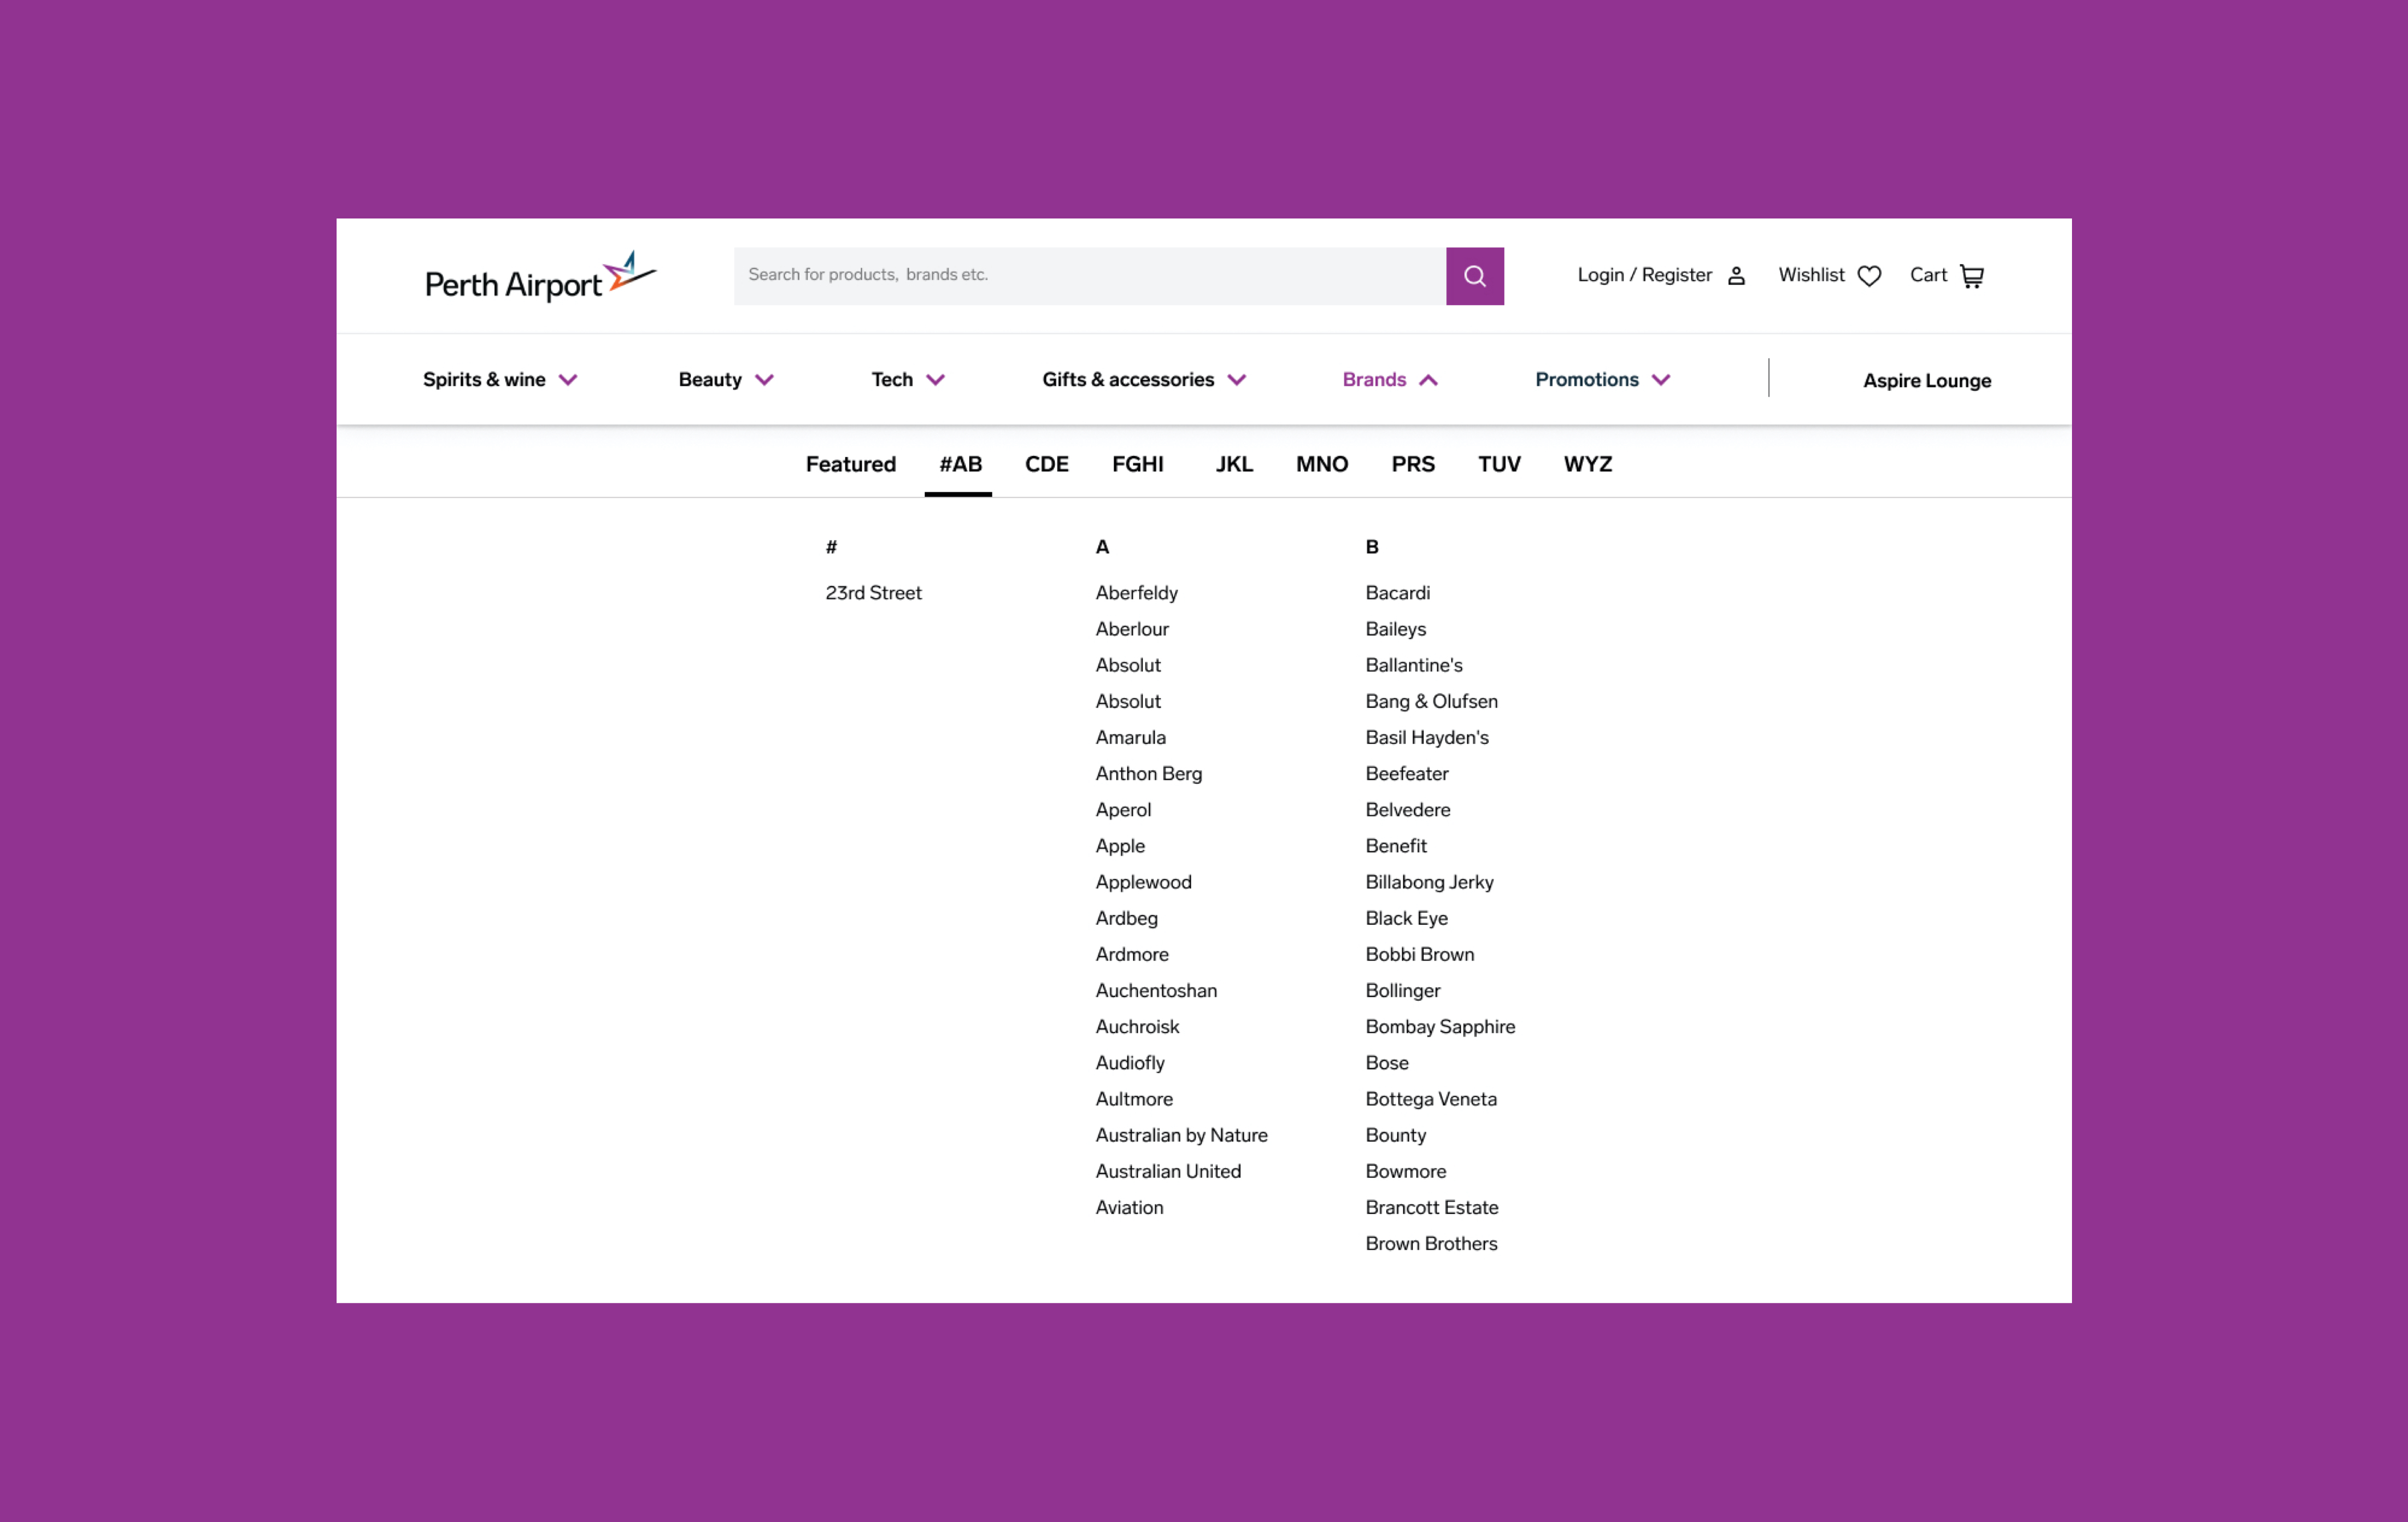The width and height of the screenshot is (2408, 1522).
Task: Open the Basil Hayden's brand
Action: point(1426,738)
